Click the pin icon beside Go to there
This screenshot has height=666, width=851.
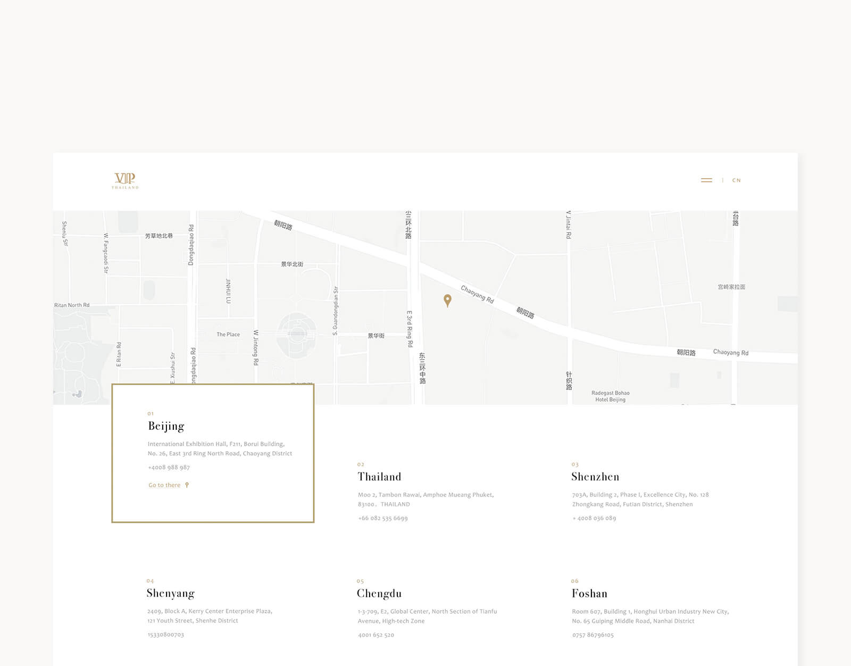[187, 485]
